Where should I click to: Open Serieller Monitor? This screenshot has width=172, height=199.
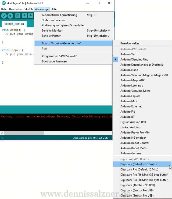(x=74, y=30)
